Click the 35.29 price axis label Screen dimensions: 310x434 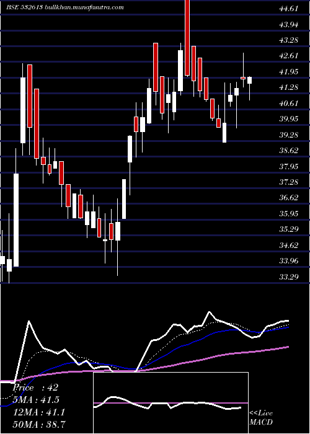tap(289, 229)
